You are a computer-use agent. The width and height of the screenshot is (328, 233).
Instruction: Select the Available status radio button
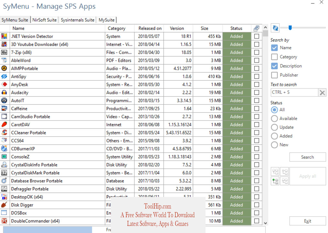tap(274, 118)
